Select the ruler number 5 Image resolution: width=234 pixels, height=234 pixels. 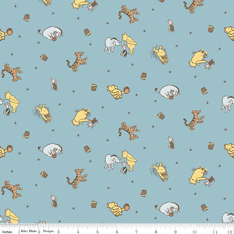click(x=97, y=232)
